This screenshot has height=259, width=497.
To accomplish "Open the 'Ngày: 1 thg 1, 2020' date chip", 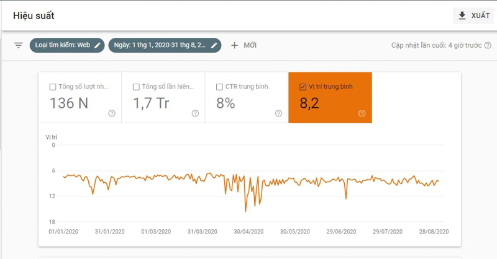I will [165, 45].
